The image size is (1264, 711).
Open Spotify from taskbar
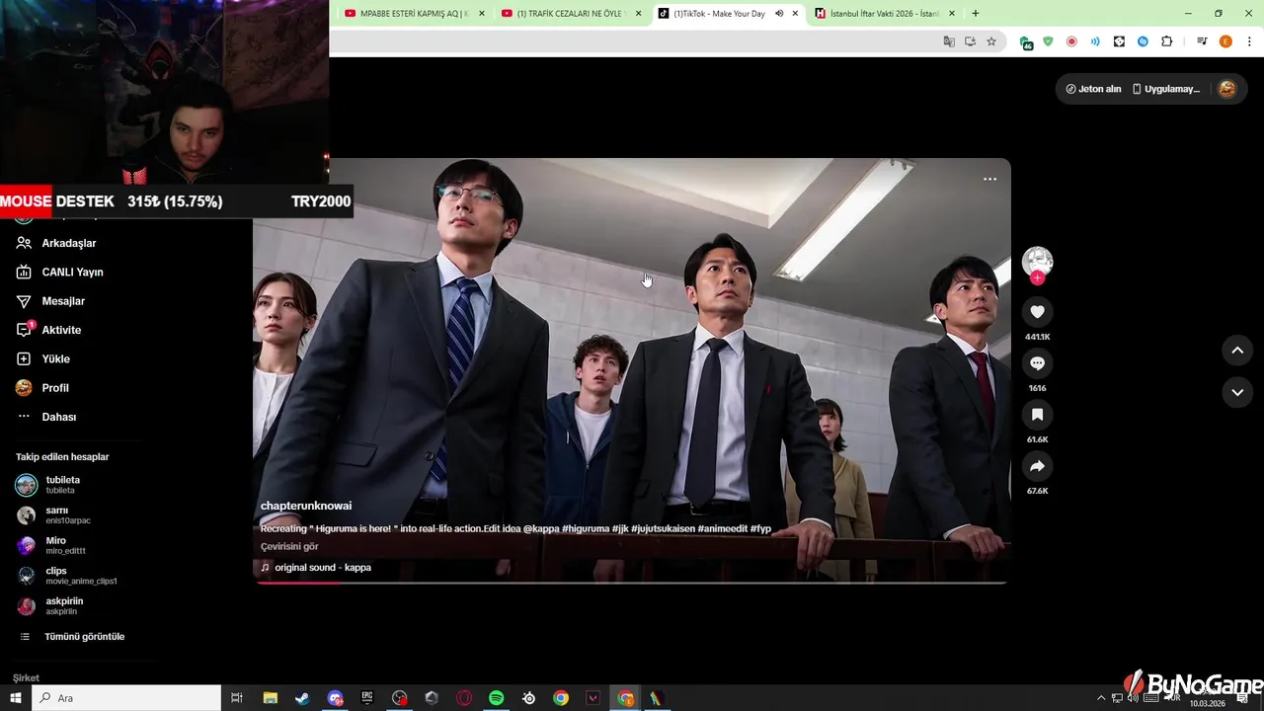click(497, 698)
